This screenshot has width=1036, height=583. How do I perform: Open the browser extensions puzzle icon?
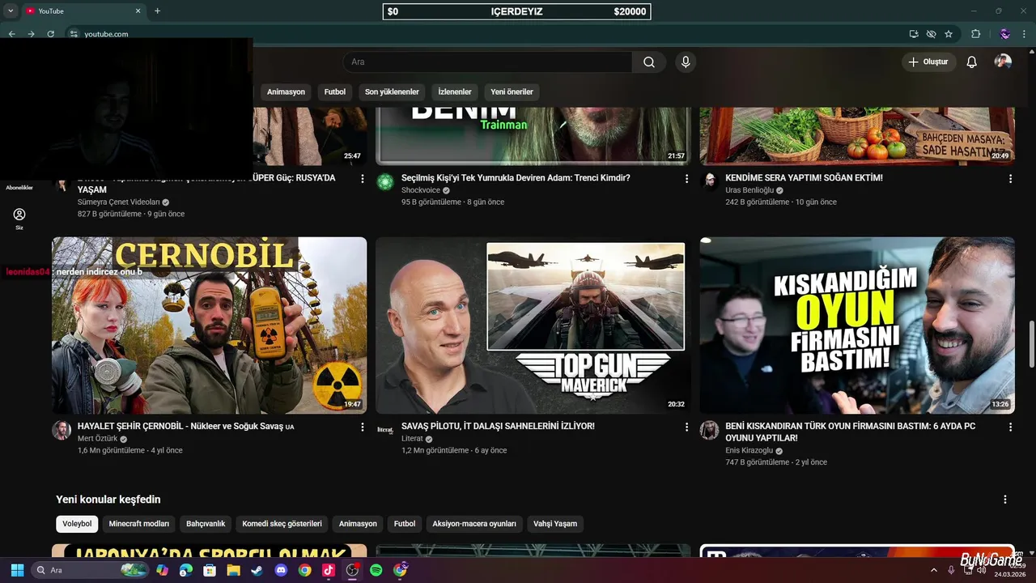(x=975, y=34)
